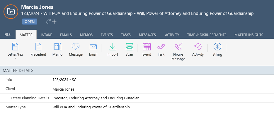Screen dimensions: 274x113
Task: Select the Estate Planning Details row
Action: click(137, 98)
